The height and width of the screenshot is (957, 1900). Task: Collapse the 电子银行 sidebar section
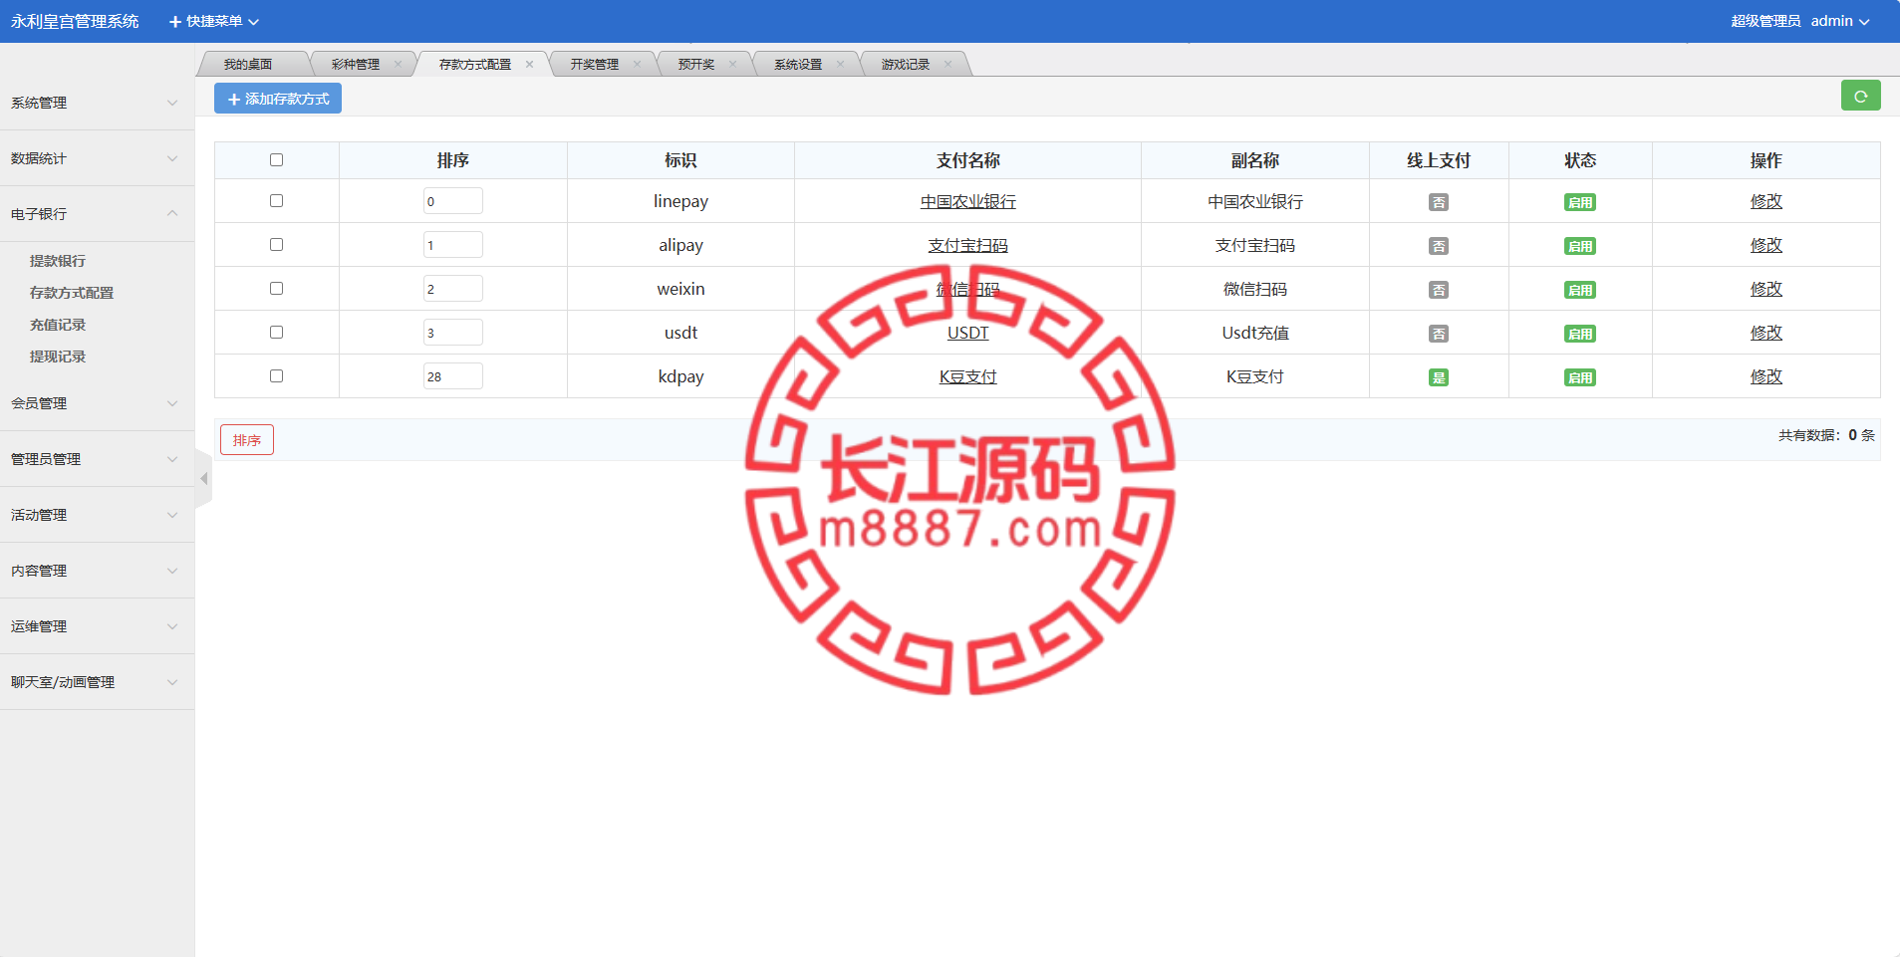(x=97, y=214)
